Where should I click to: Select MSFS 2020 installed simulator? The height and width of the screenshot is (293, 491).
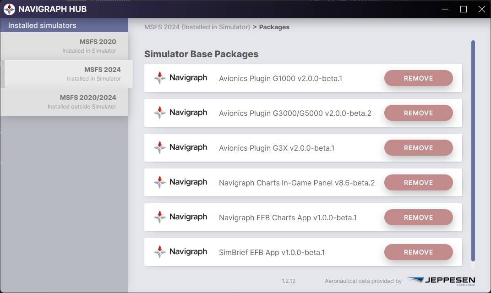tap(64, 46)
